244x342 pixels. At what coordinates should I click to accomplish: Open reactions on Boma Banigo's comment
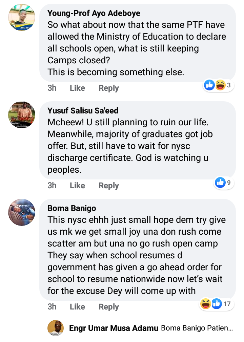(x=216, y=304)
